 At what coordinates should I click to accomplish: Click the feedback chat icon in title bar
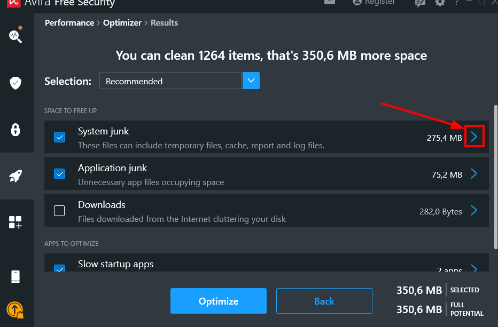[421, 3]
